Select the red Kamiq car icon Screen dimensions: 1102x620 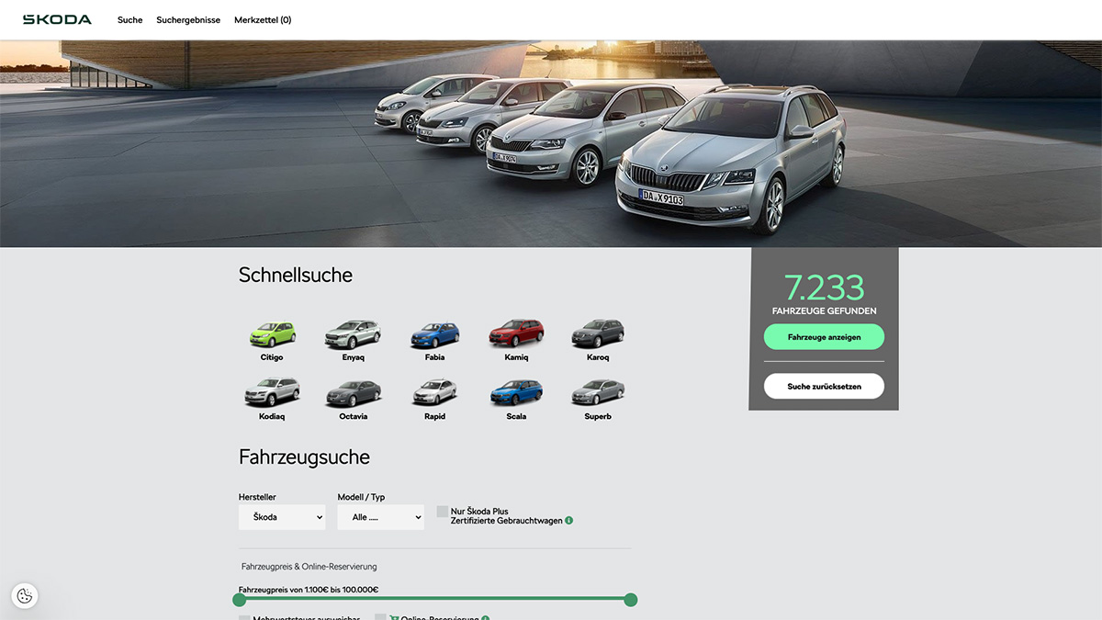[516, 334]
